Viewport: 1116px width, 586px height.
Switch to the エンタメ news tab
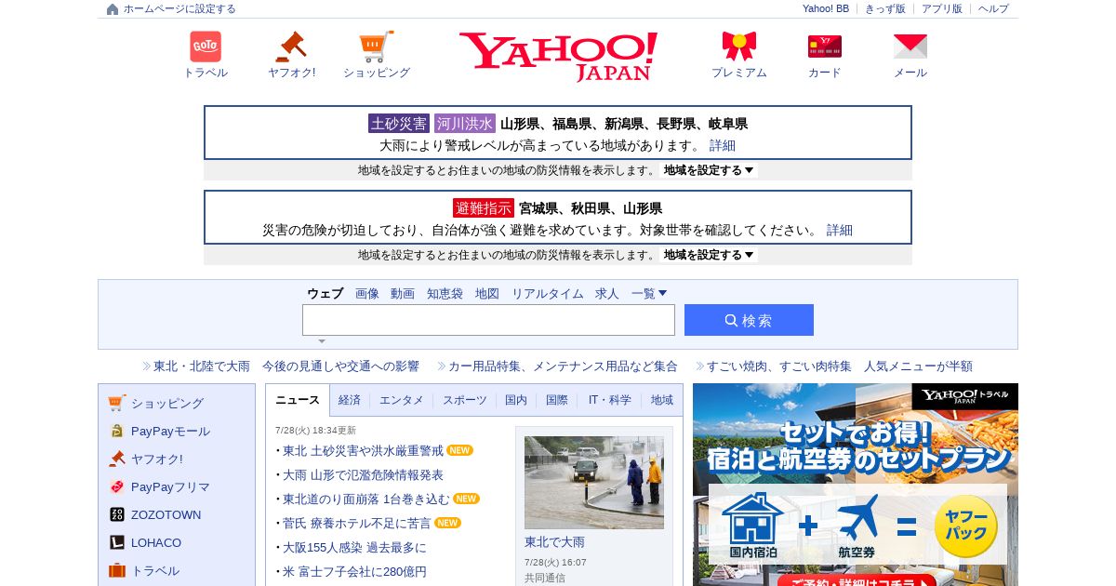point(402,400)
